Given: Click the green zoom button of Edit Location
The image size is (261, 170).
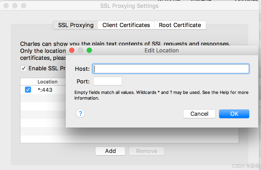Looking at the screenshot, I should [x=89, y=50].
